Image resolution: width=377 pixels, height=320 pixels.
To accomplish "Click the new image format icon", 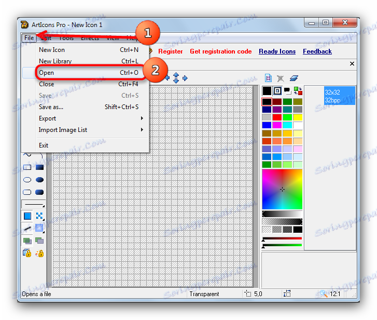I will pyautogui.click(x=268, y=78).
